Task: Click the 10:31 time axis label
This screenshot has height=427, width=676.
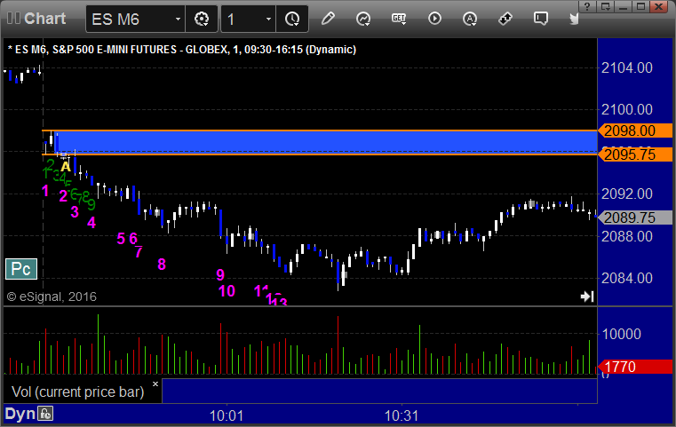Action: coord(402,415)
